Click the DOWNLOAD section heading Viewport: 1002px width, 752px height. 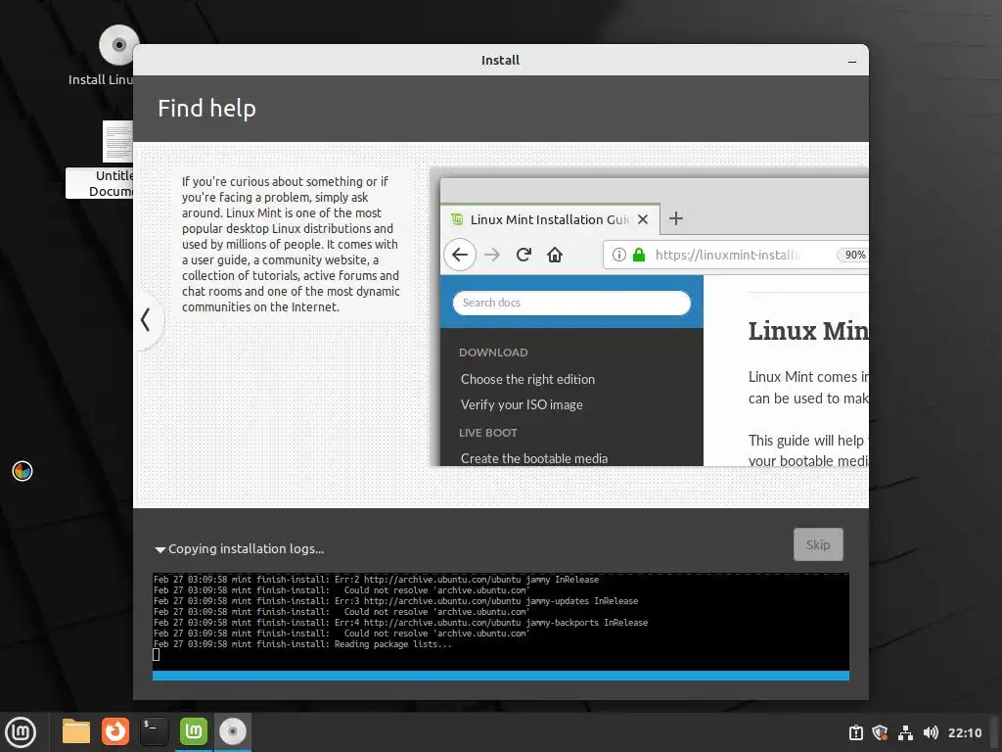click(x=493, y=352)
